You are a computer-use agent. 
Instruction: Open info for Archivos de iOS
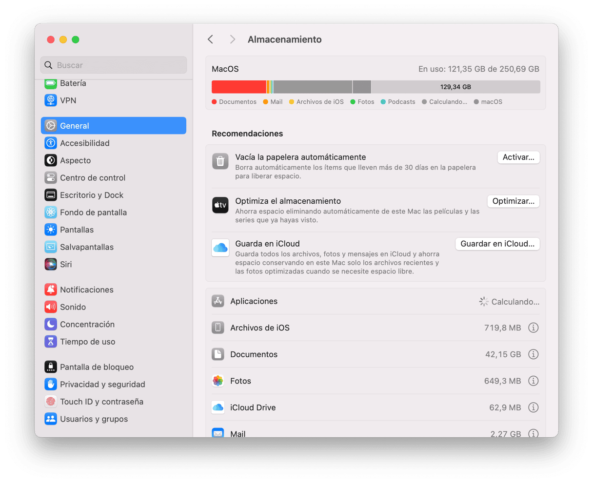[534, 328]
